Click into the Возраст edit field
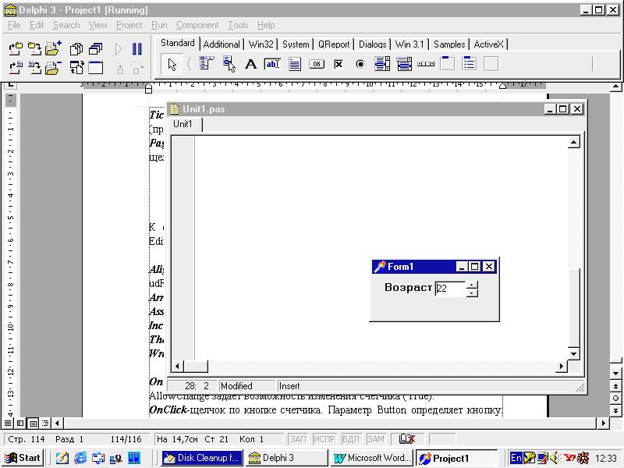This screenshot has height=468, width=624. click(450, 289)
